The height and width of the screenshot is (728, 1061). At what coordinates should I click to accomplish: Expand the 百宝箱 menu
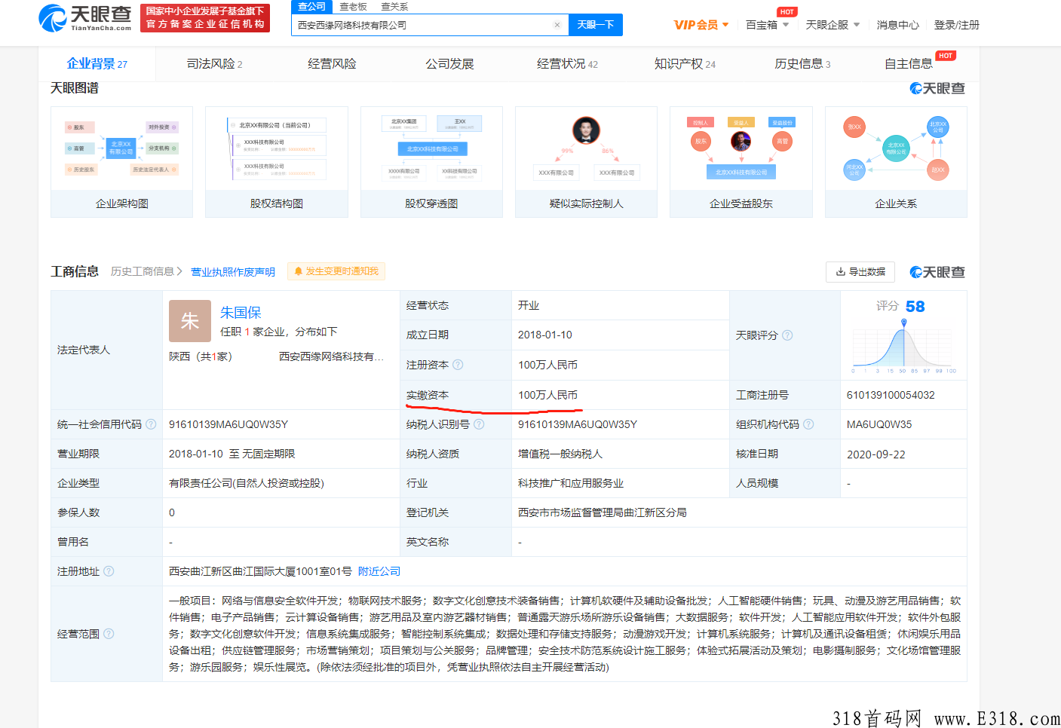[767, 25]
